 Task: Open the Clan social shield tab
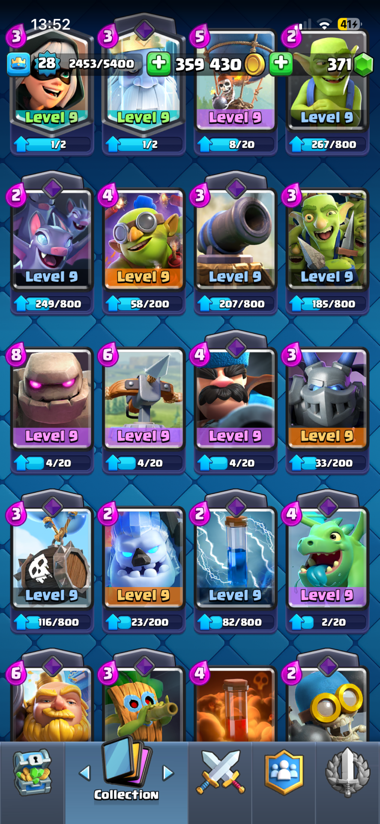pyautogui.click(x=284, y=772)
